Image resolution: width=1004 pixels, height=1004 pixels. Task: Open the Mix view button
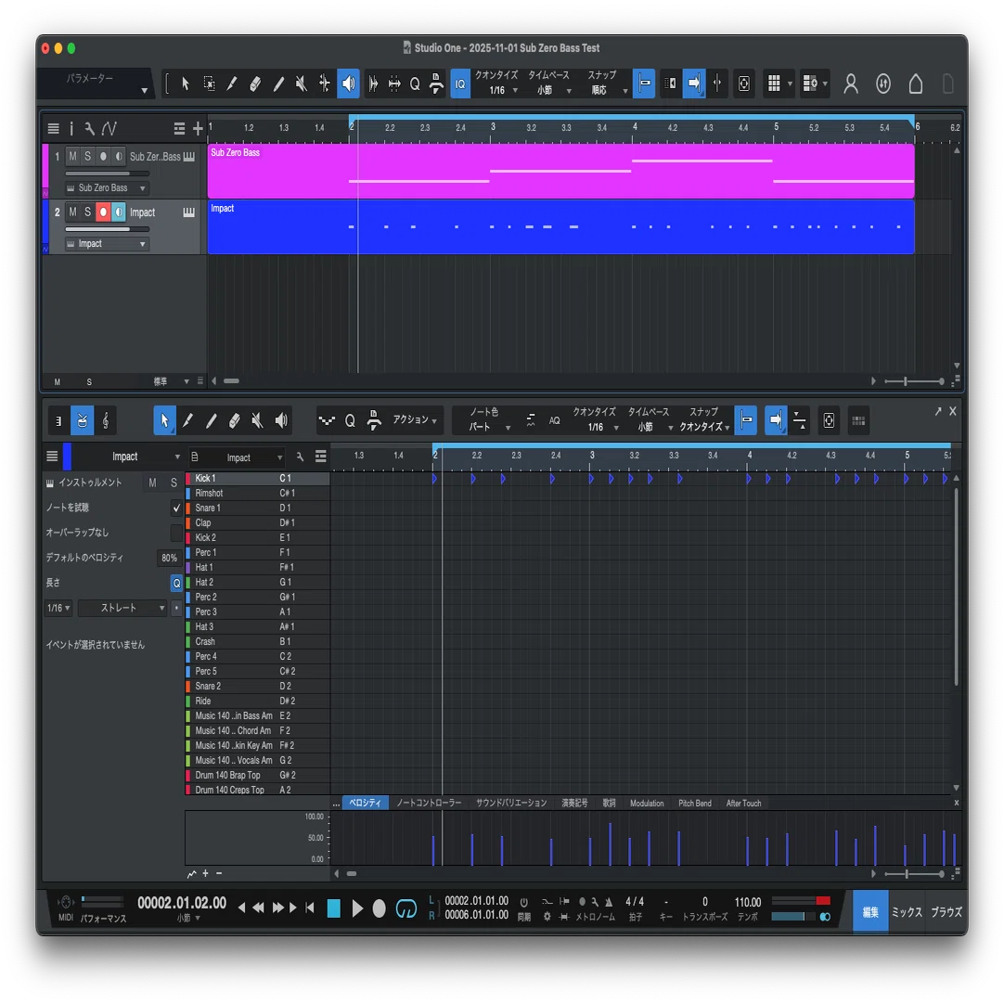(x=907, y=912)
